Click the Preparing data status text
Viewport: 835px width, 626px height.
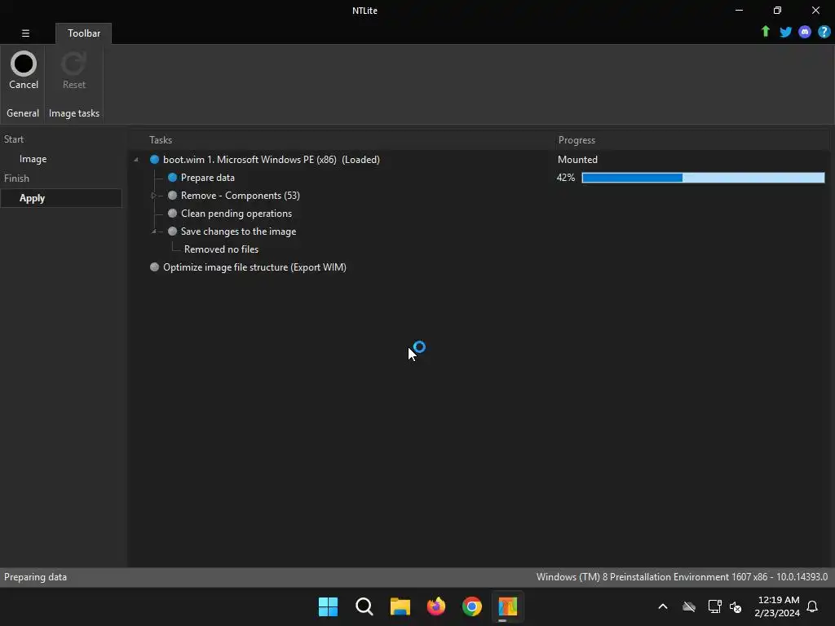[x=35, y=577]
